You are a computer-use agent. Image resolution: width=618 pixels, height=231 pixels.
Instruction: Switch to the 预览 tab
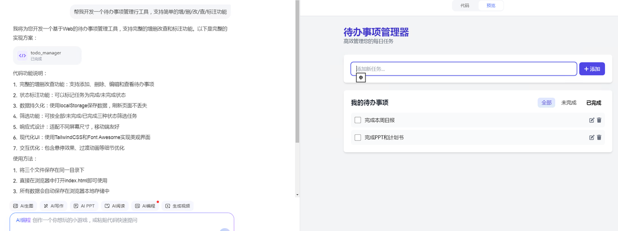[x=491, y=6]
